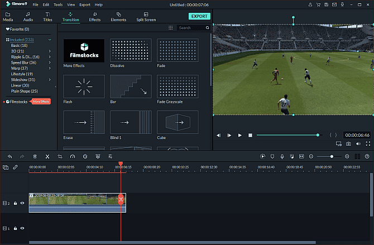Click the volume speaker icon under preview
This screenshot has height=245, width=374.
pos(358,143)
